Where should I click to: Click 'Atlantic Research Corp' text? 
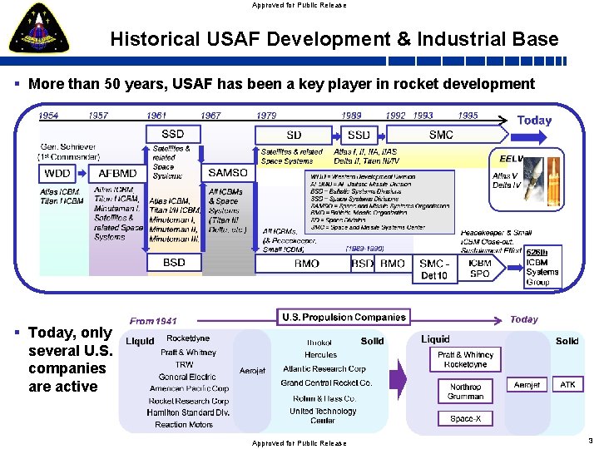click(324, 369)
